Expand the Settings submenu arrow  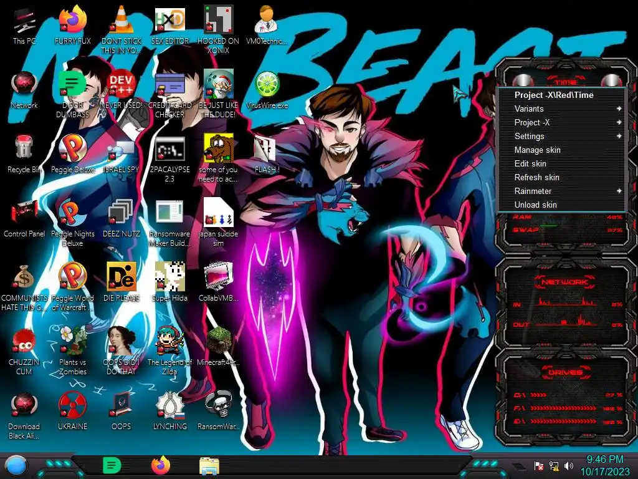click(619, 136)
